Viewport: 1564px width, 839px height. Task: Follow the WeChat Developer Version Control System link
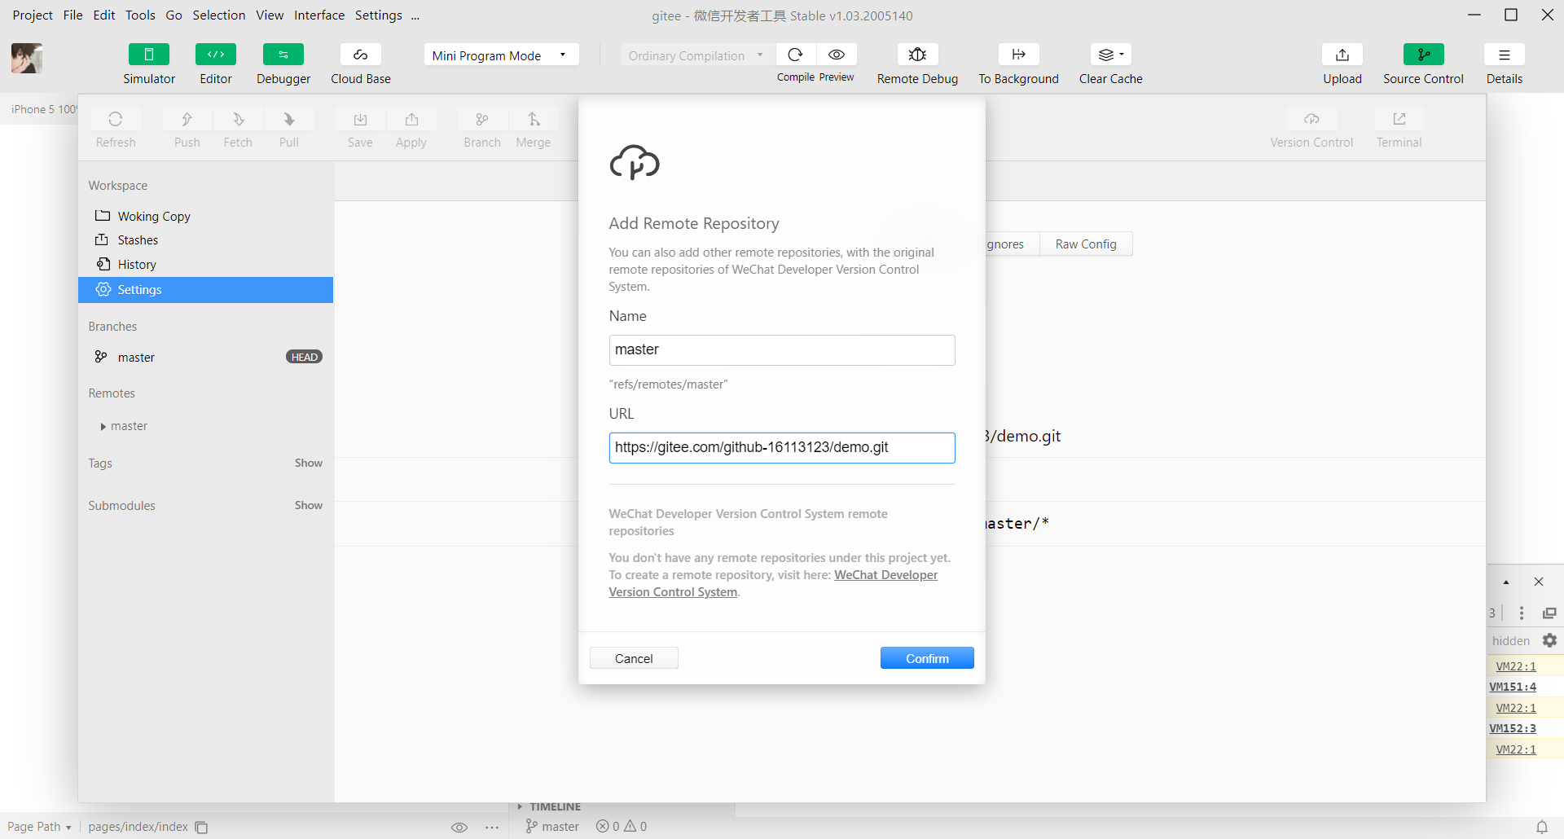point(885,575)
